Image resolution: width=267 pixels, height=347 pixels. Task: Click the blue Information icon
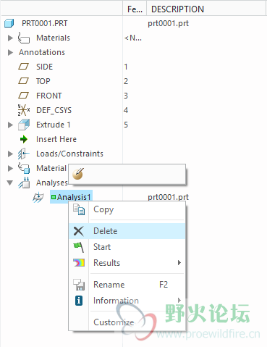pos(79,301)
